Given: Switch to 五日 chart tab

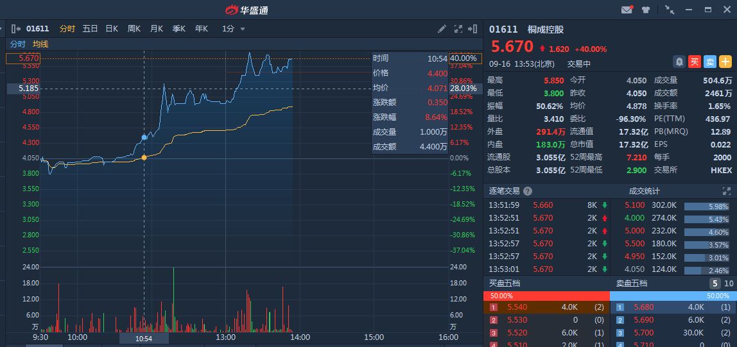Looking at the screenshot, I should [90, 29].
